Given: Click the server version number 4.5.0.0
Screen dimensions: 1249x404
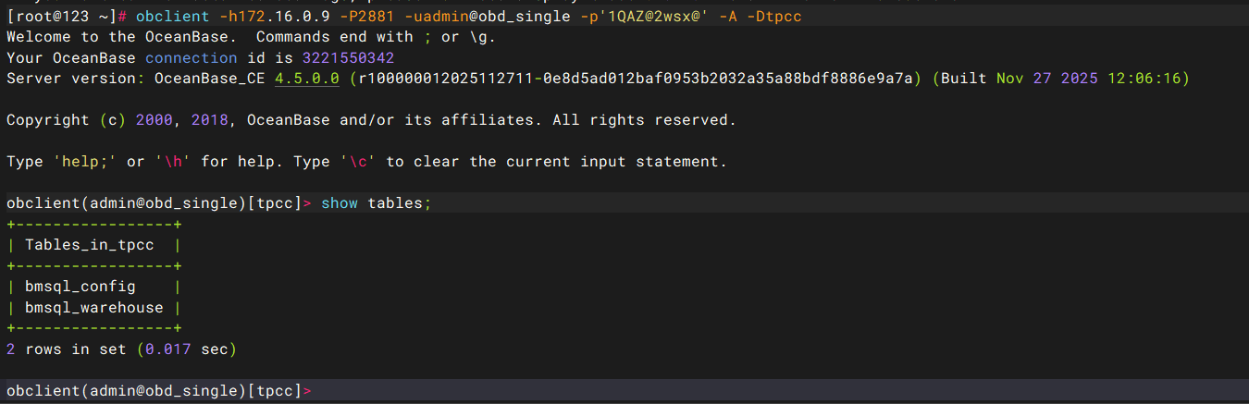Looking at the screenshot, I should point(307,79).
